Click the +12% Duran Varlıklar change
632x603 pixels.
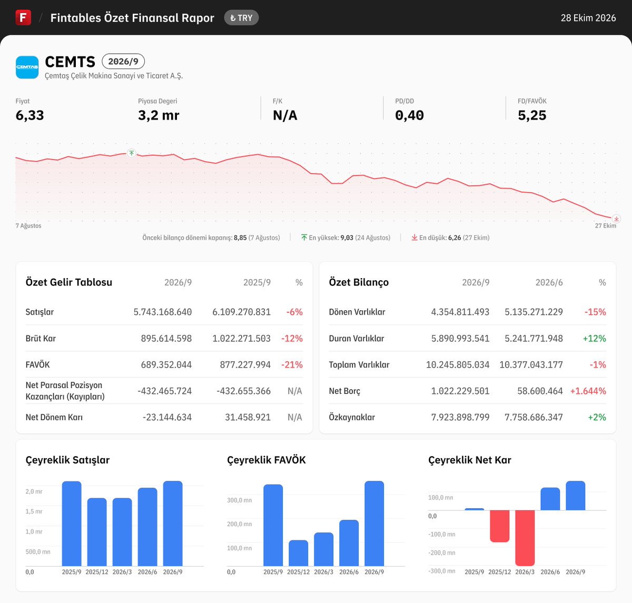pos(595,338)
